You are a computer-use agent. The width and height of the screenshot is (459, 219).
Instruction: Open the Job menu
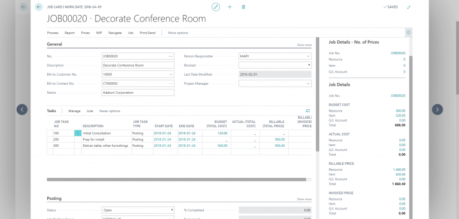130,33
